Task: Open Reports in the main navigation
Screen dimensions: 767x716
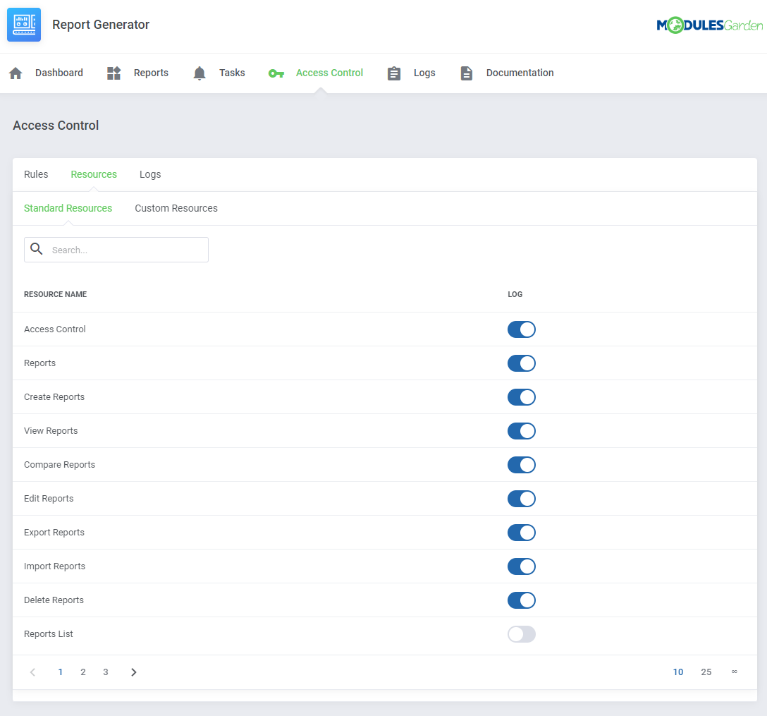Action: click(x=151, y=73)
